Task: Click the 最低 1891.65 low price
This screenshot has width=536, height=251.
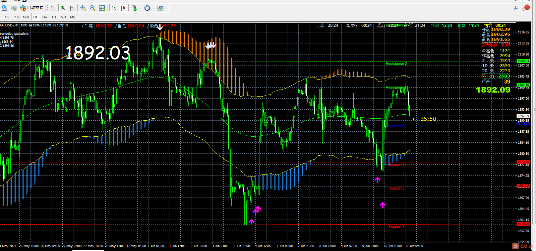Action: pos(496,39)
